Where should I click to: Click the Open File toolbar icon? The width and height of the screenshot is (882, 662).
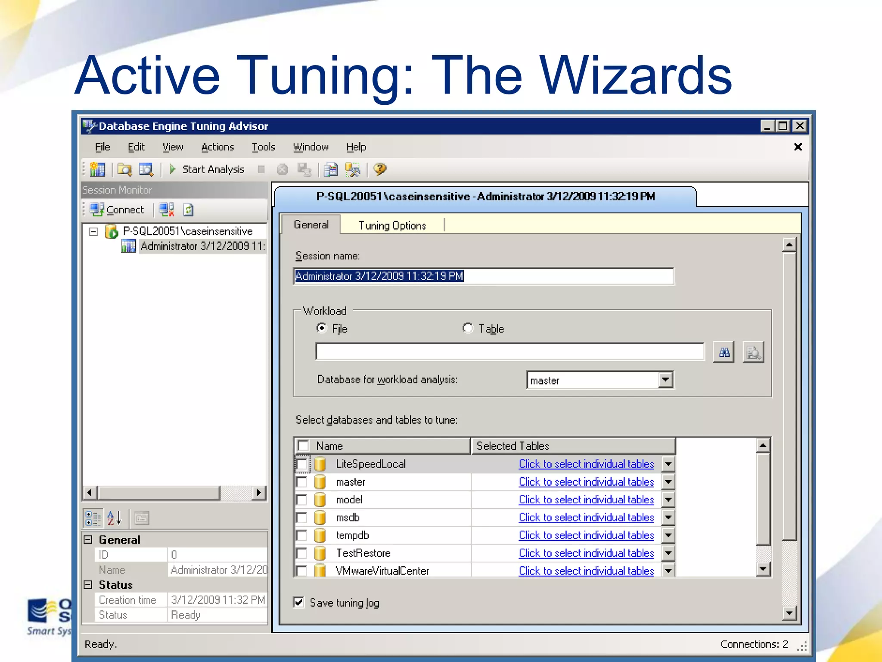point(125,169)
